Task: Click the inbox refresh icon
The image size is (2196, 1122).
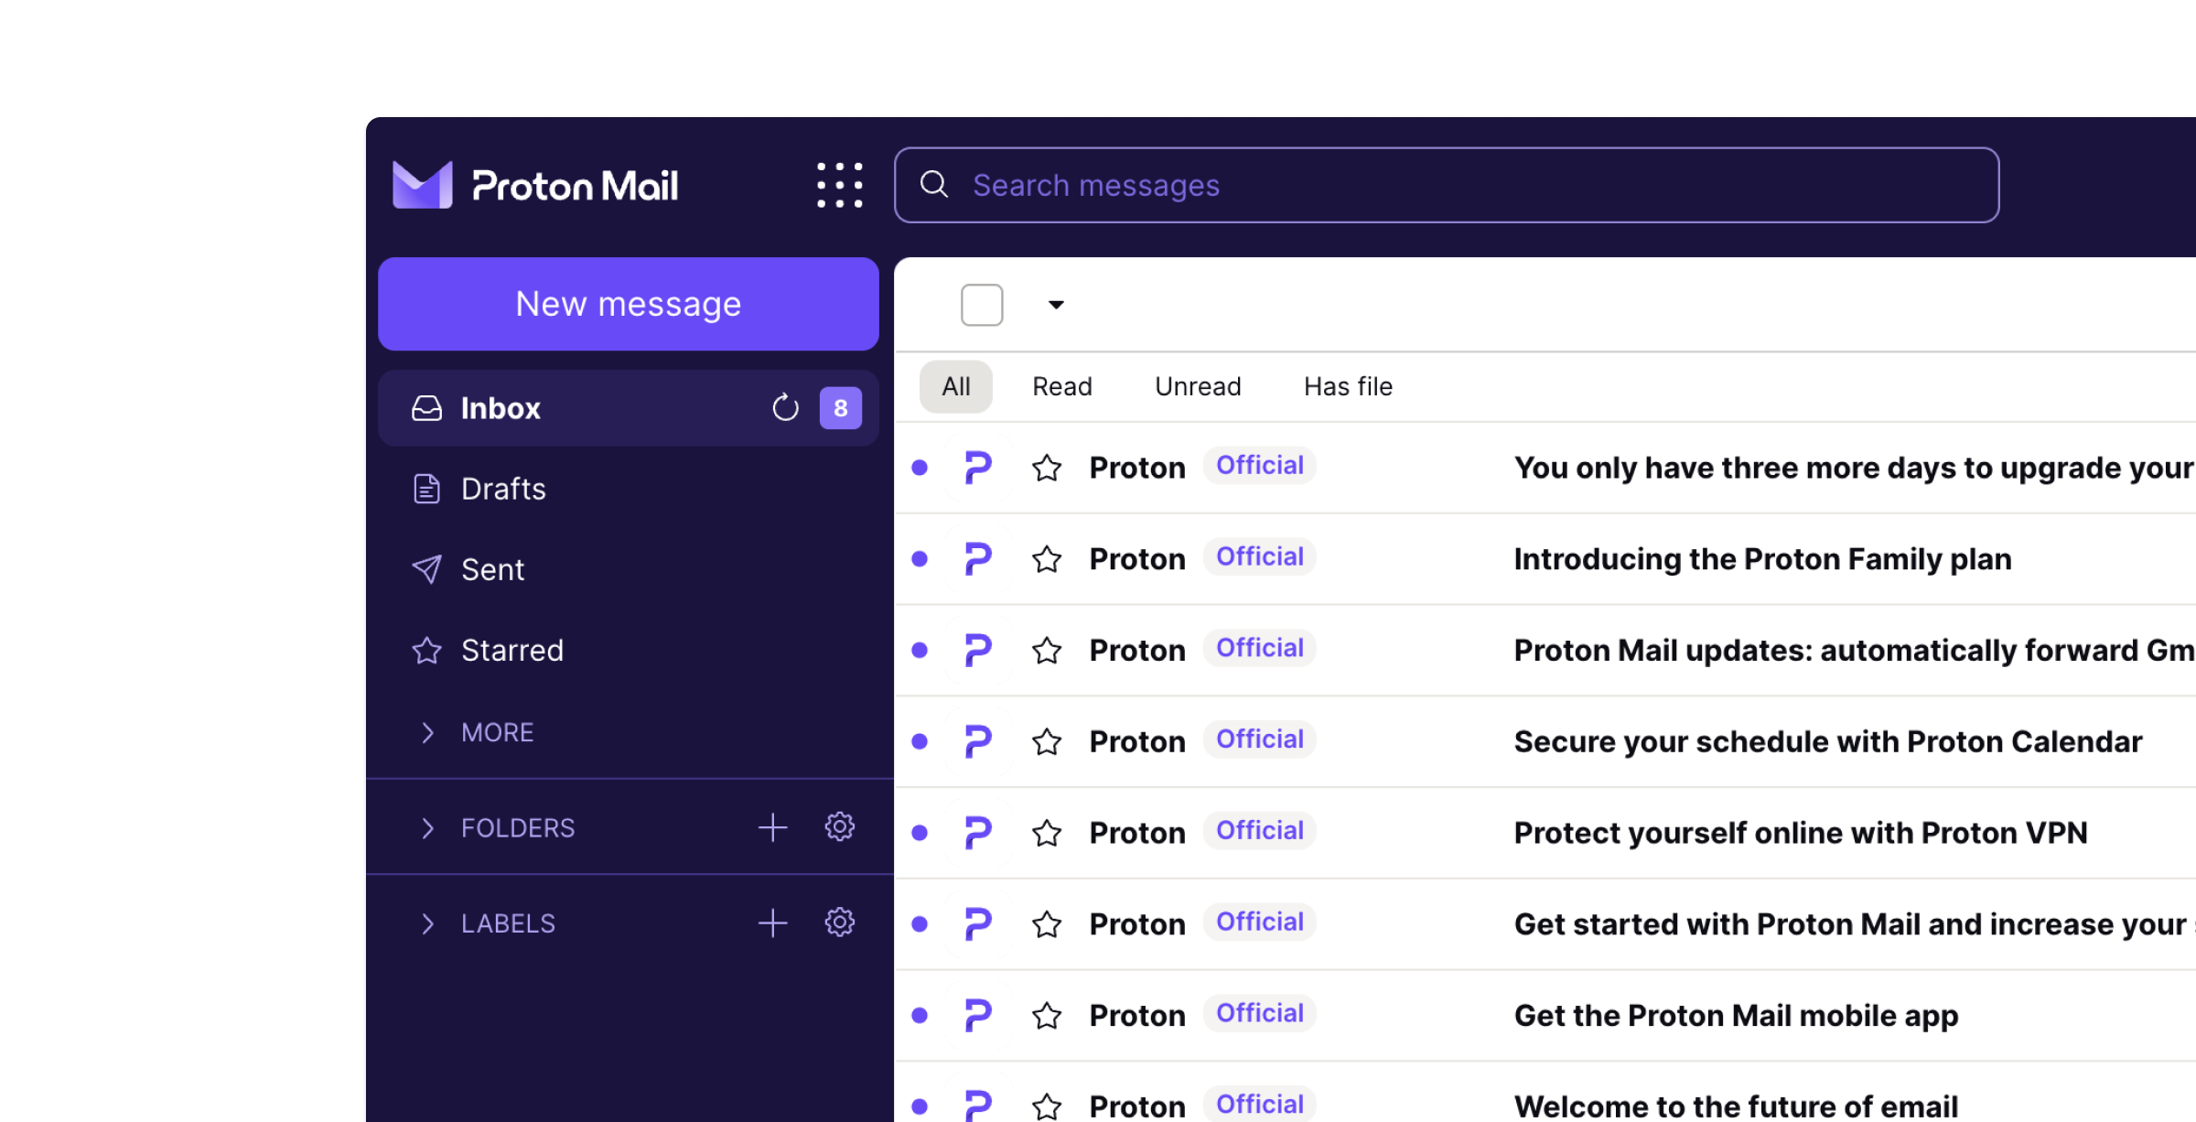Action: (785, 408)
